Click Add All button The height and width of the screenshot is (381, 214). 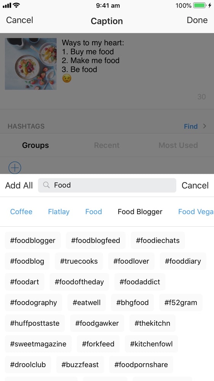tap(19, 186)
